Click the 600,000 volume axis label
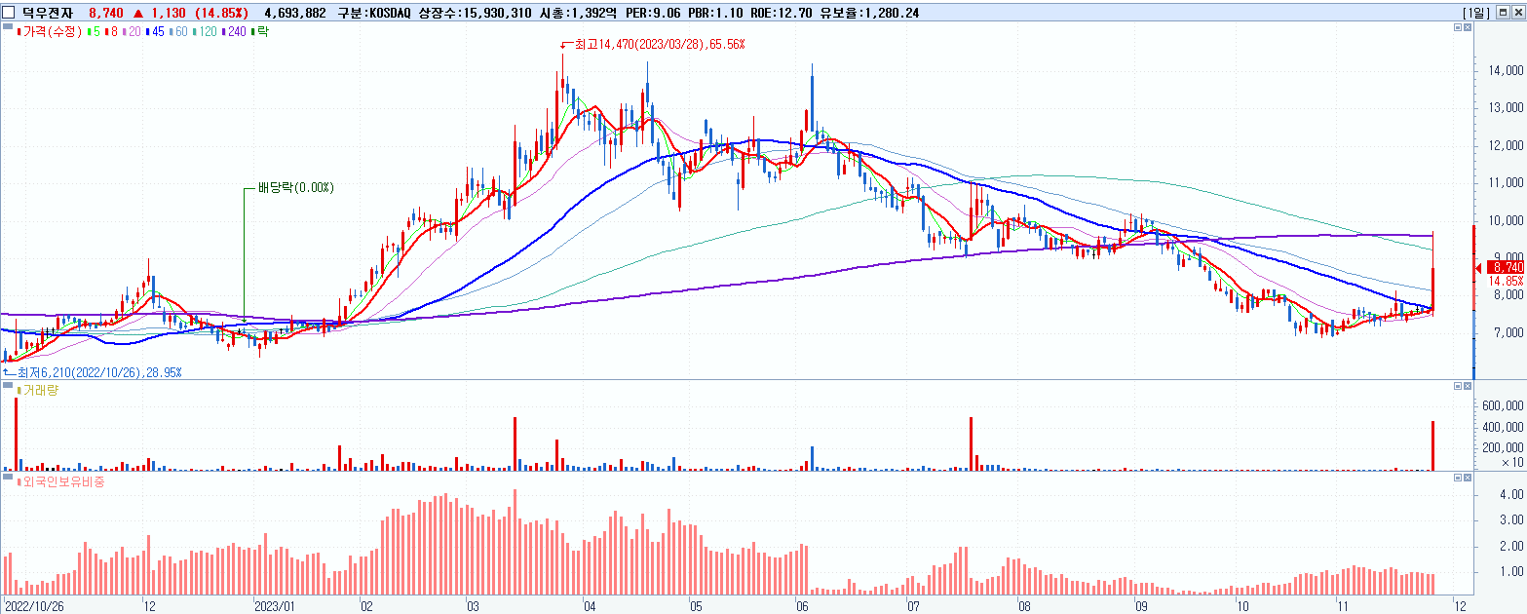Screen dimensions: 1527x614 [x=1502, y=405]
